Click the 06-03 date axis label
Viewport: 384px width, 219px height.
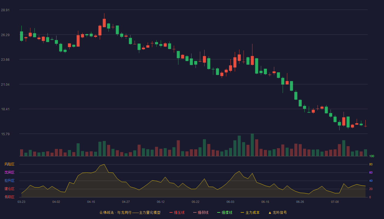tap(230, 202)
